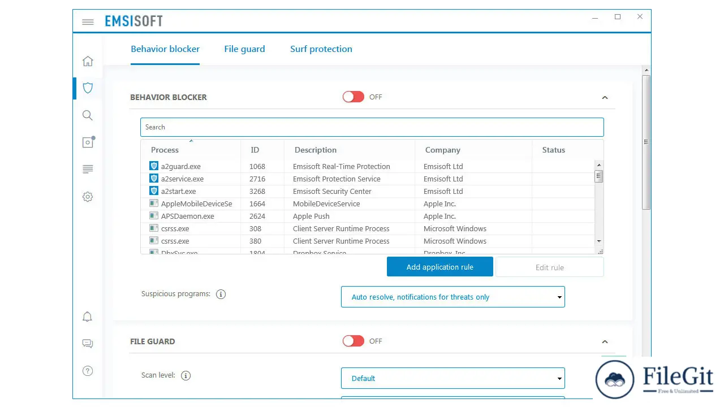724x407 pixels.
Task: Click the icon of csrss.exe with ID 380
Action: [153, 240]
